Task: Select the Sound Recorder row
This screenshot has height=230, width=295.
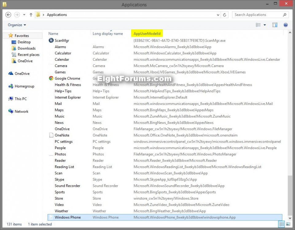Action: pyautogui.click(x=165, y=186)
